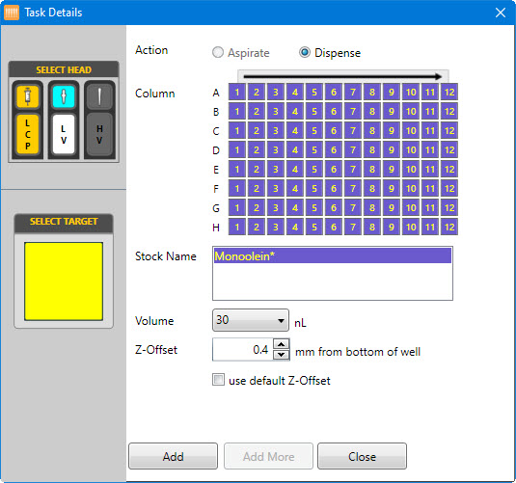Viewport: 516px width, 483px height.
Task: Select the gray HV head icon
Action: 99,96
